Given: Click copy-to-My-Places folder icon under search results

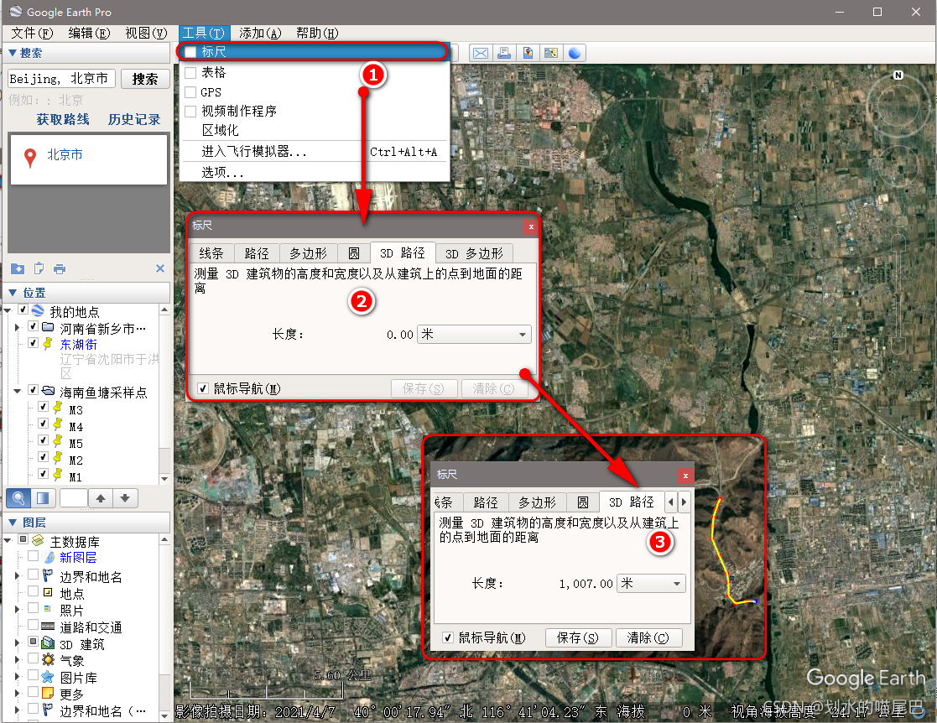Looking at the screenshot, I should click(x=18, y=269).
